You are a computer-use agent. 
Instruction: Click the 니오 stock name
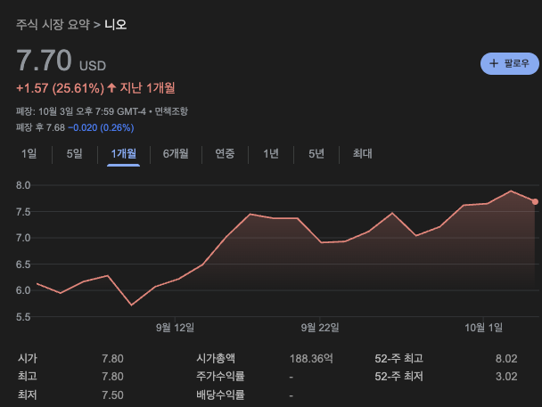(116, 24)
